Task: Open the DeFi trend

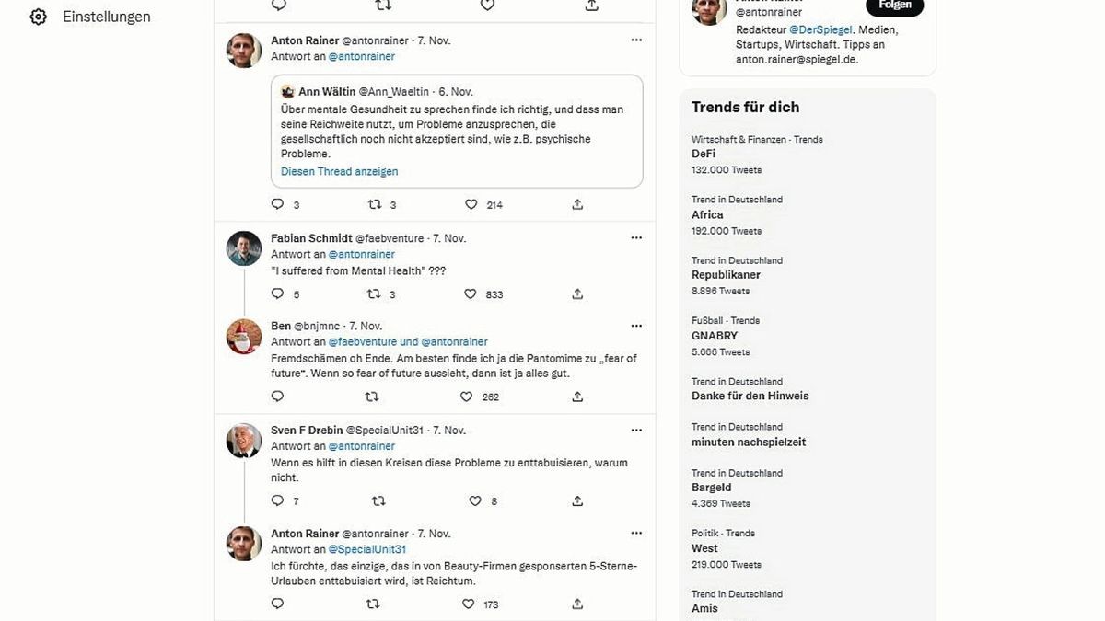Action: pyautogui.click(x=704, y=155)
